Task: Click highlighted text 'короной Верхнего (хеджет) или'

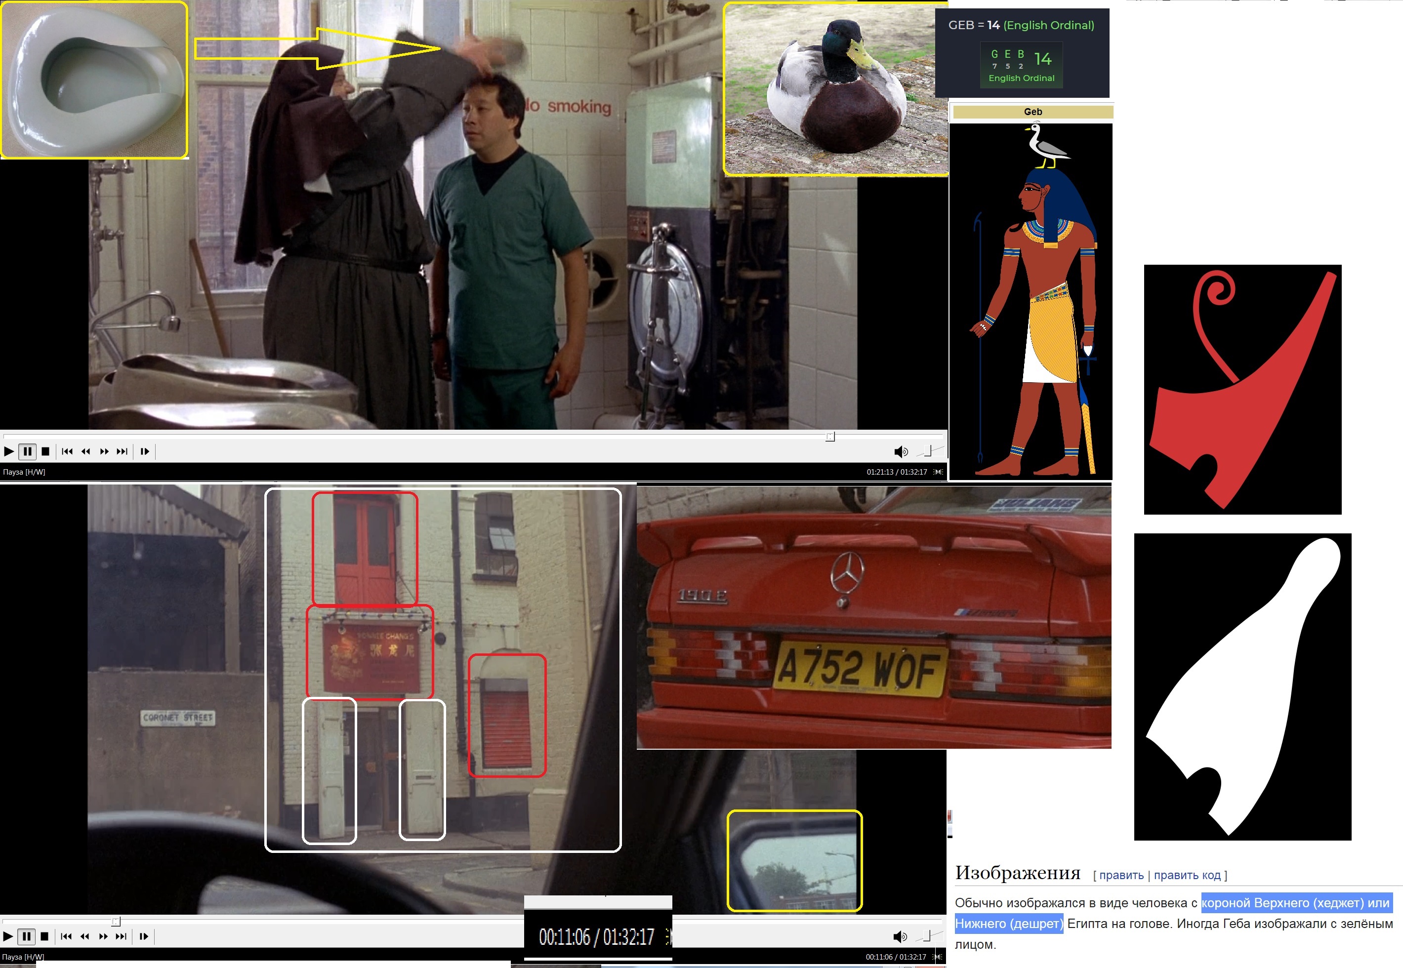Action: tap(1297, 903)
